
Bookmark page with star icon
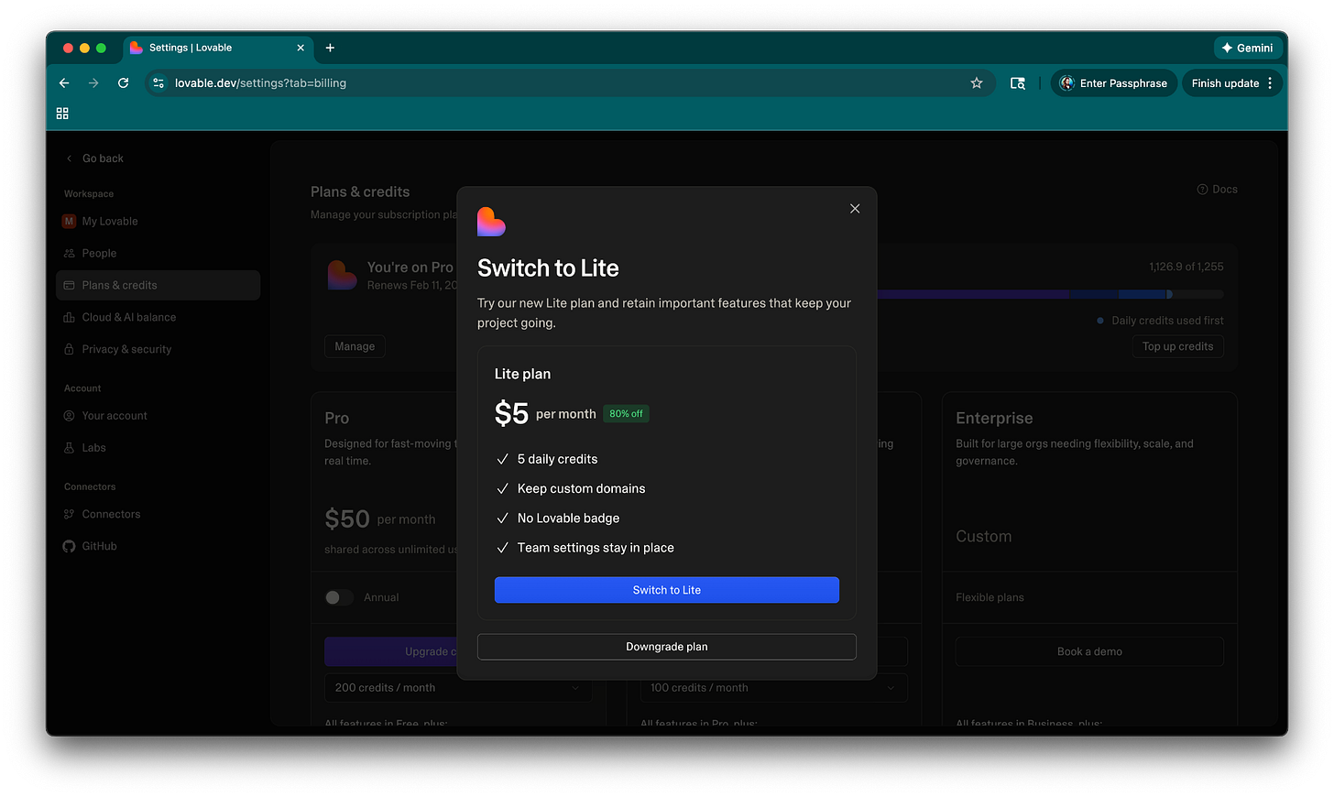coord(977,82)
